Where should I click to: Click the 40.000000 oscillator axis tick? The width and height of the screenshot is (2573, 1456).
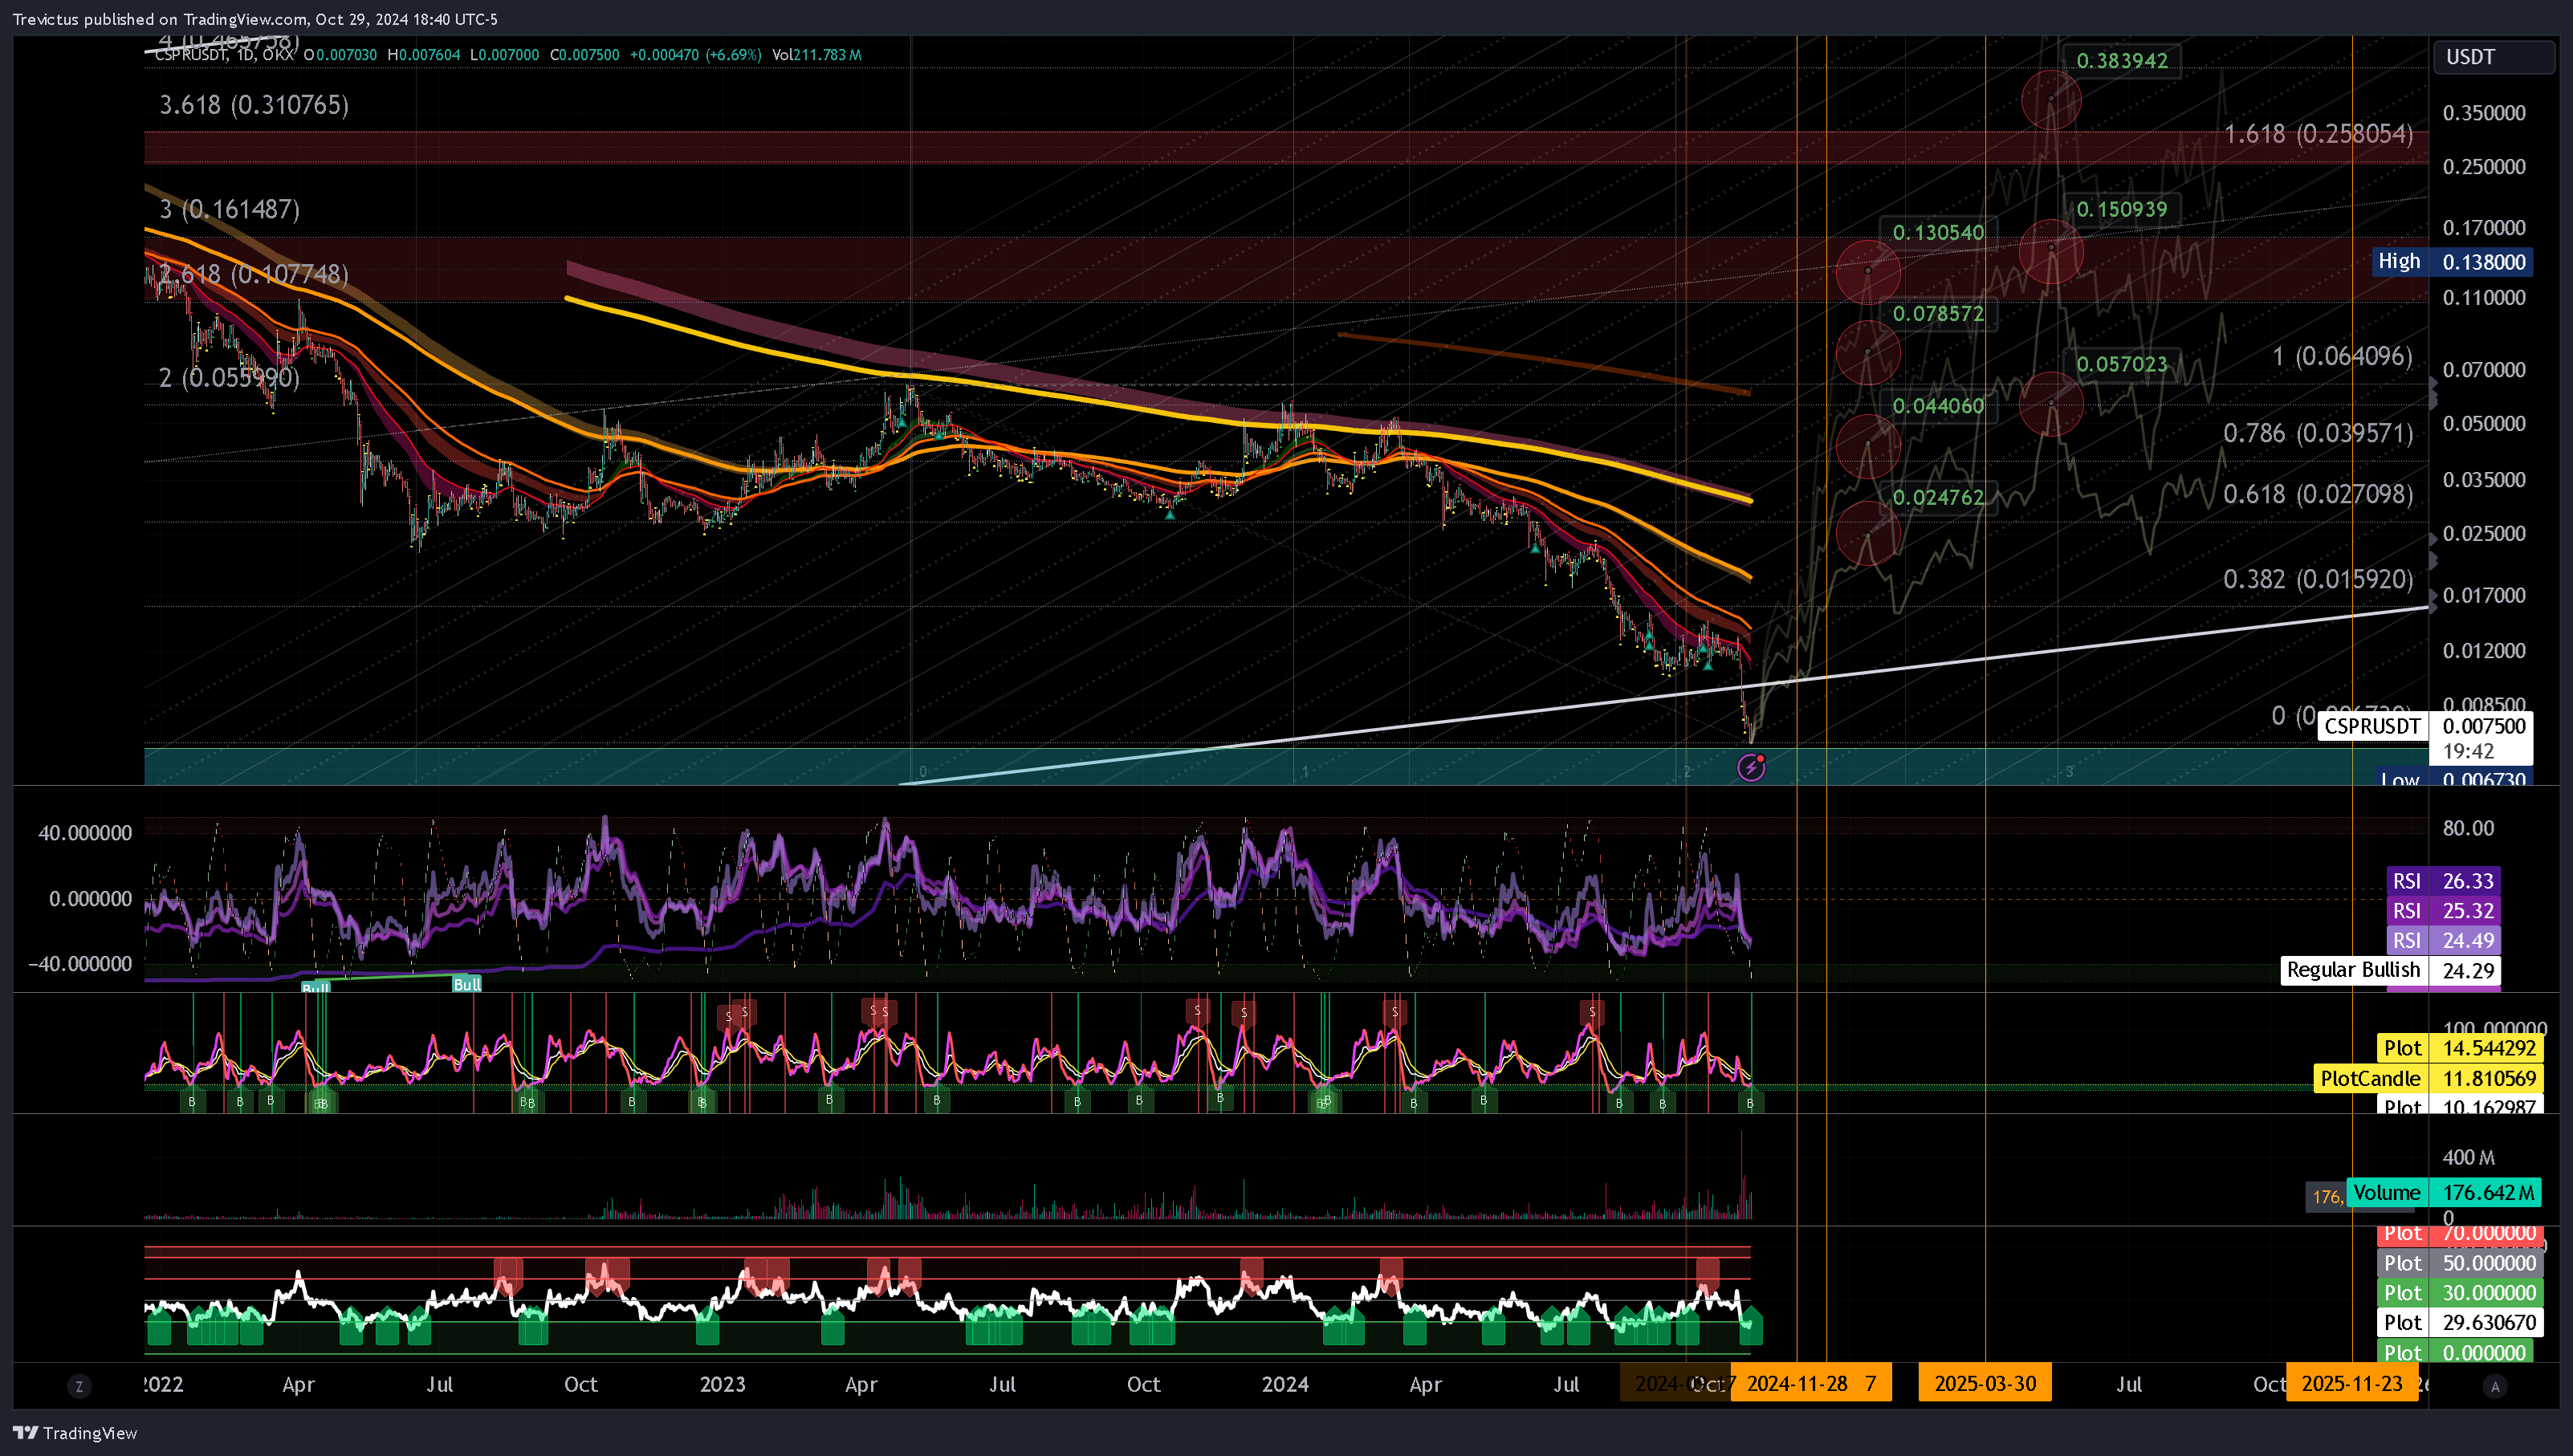tap(85, 833)
